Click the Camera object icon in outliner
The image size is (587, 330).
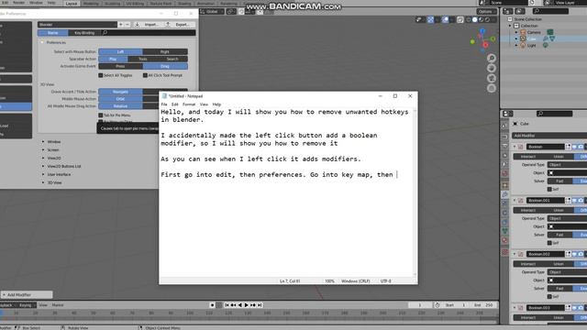pos(523,32)
